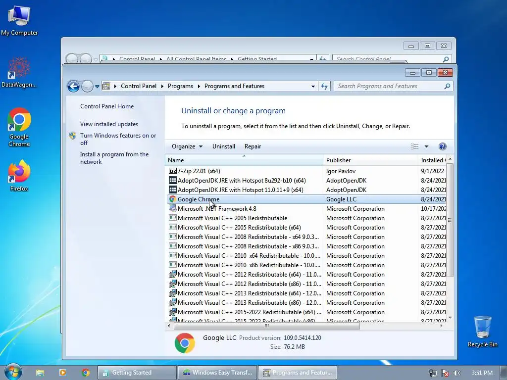Click the shield icon beside Turn Windows features

pos(73,136)
